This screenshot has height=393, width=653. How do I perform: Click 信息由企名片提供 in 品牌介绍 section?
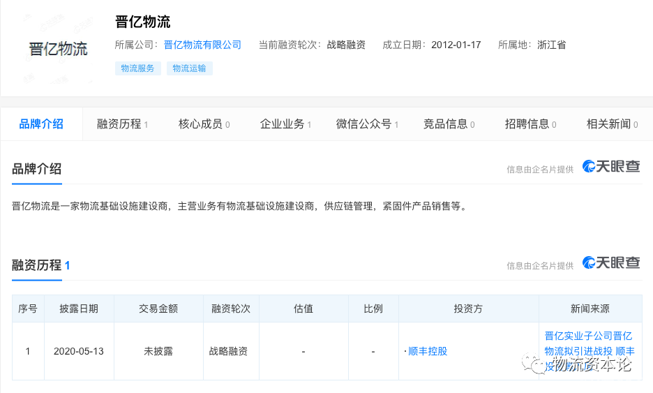pos(540,169)
